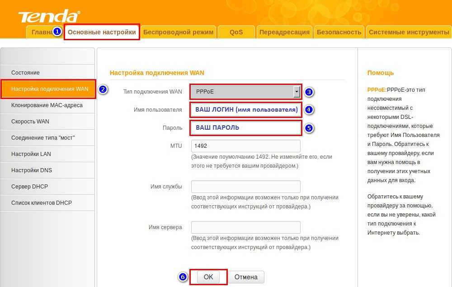
Task: Expand the Тип подключения WAN dropdown
Action: click(245, 92)
